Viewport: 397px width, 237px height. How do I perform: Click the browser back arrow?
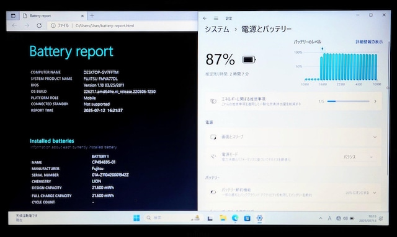(x=14, y=25)
